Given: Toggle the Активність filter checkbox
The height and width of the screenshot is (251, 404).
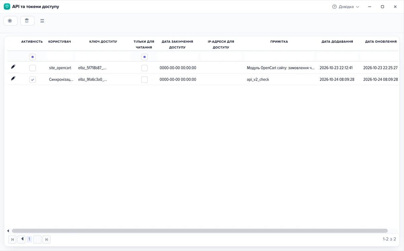Looking at the screenshot, I should 33,57.
